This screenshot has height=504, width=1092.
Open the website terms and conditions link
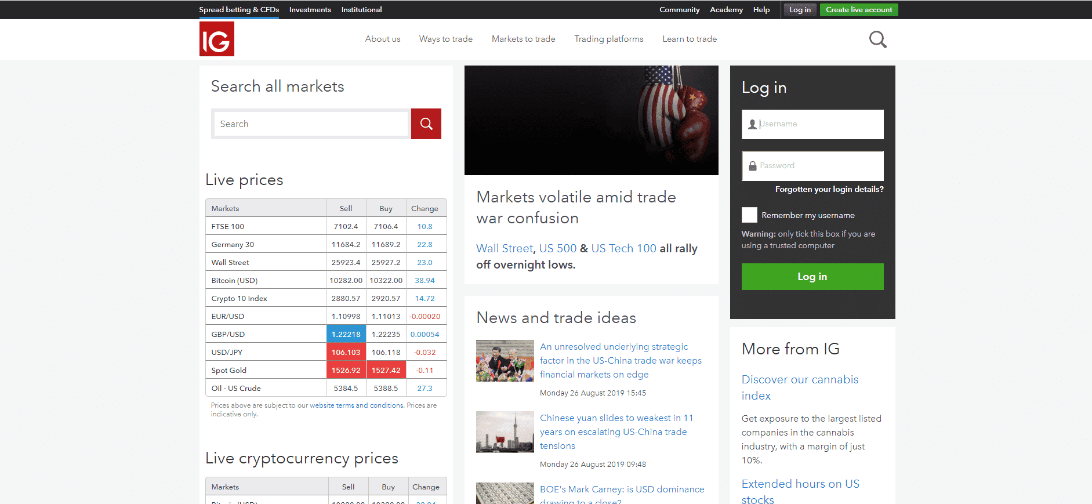pyautogui.click(x=357, y=405)
